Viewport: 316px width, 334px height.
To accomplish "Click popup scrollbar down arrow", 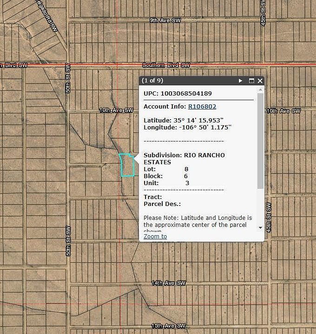I will coord(260,228).
